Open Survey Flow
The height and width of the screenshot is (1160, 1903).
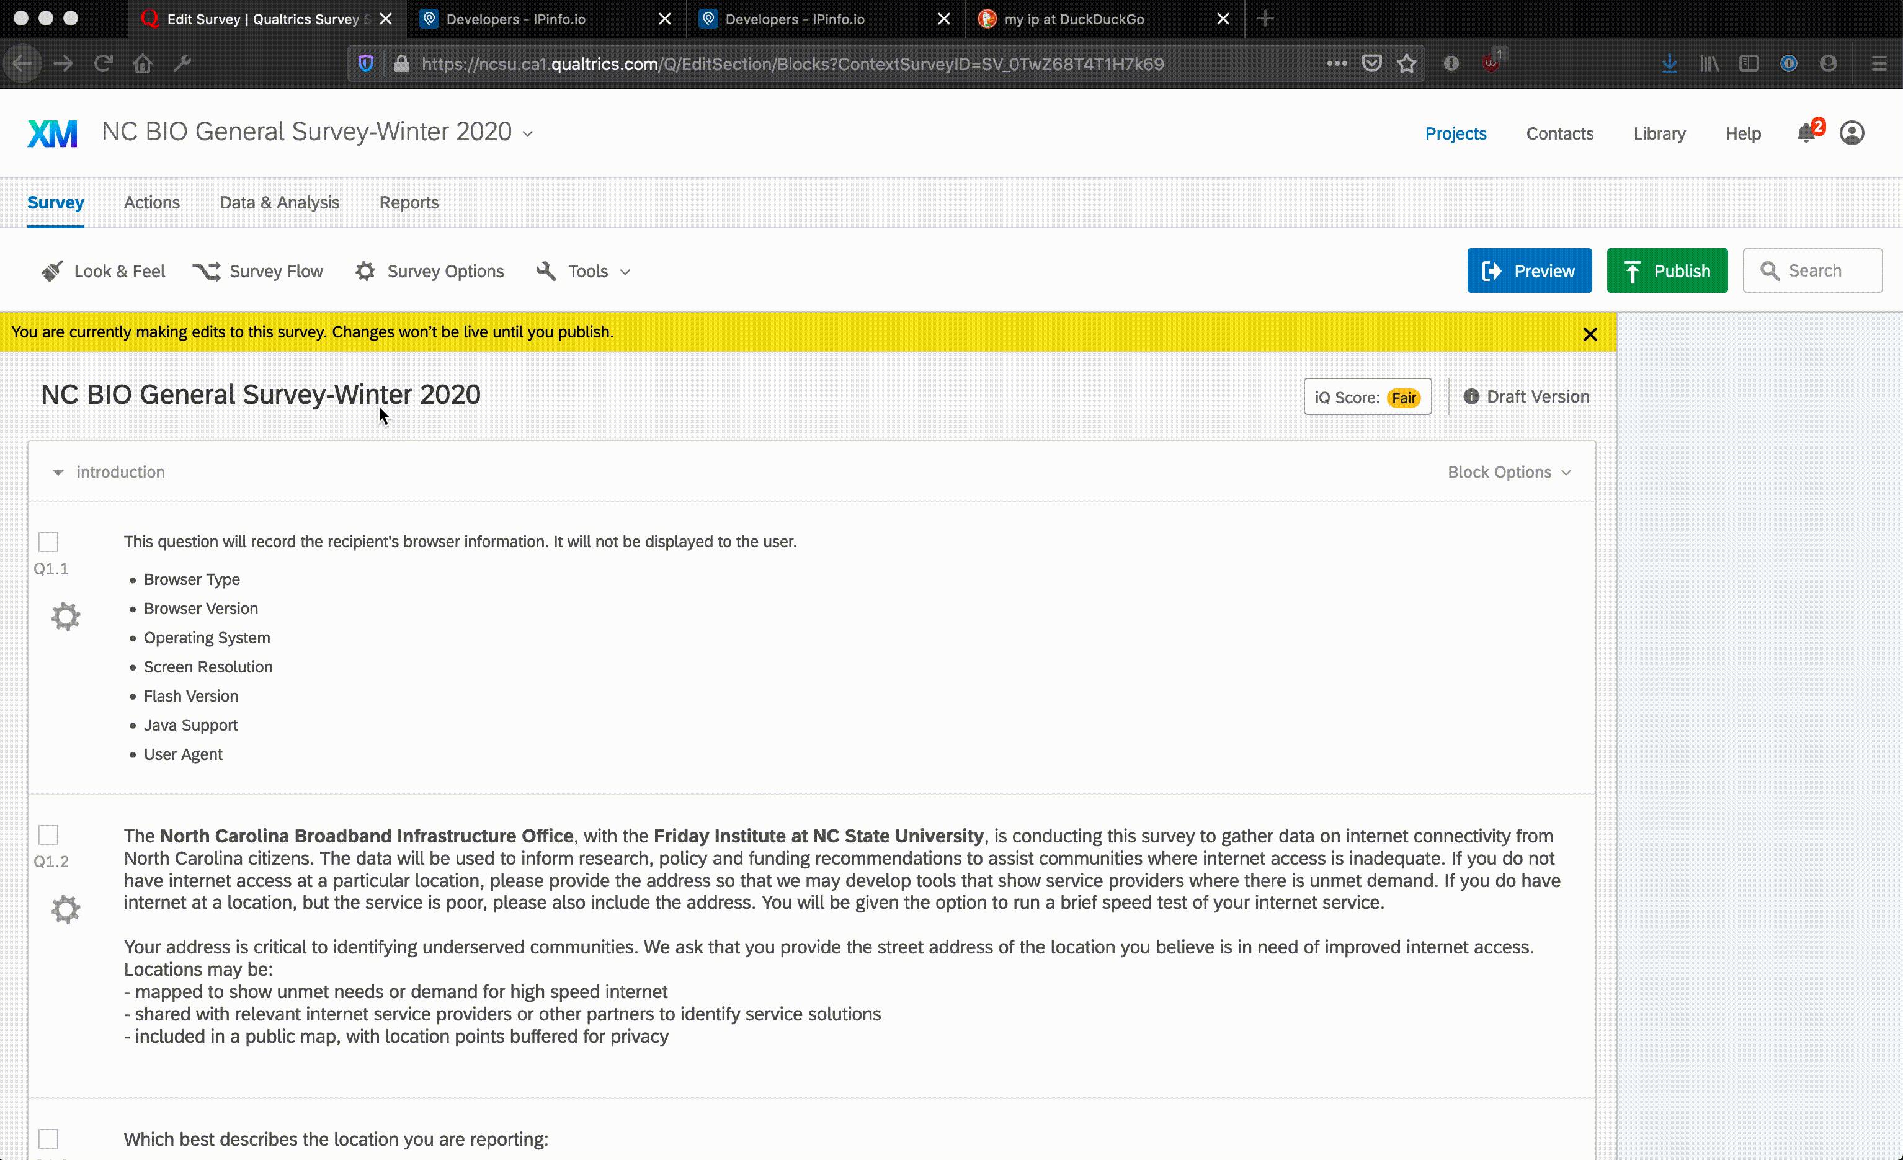[x=258, y=271]
